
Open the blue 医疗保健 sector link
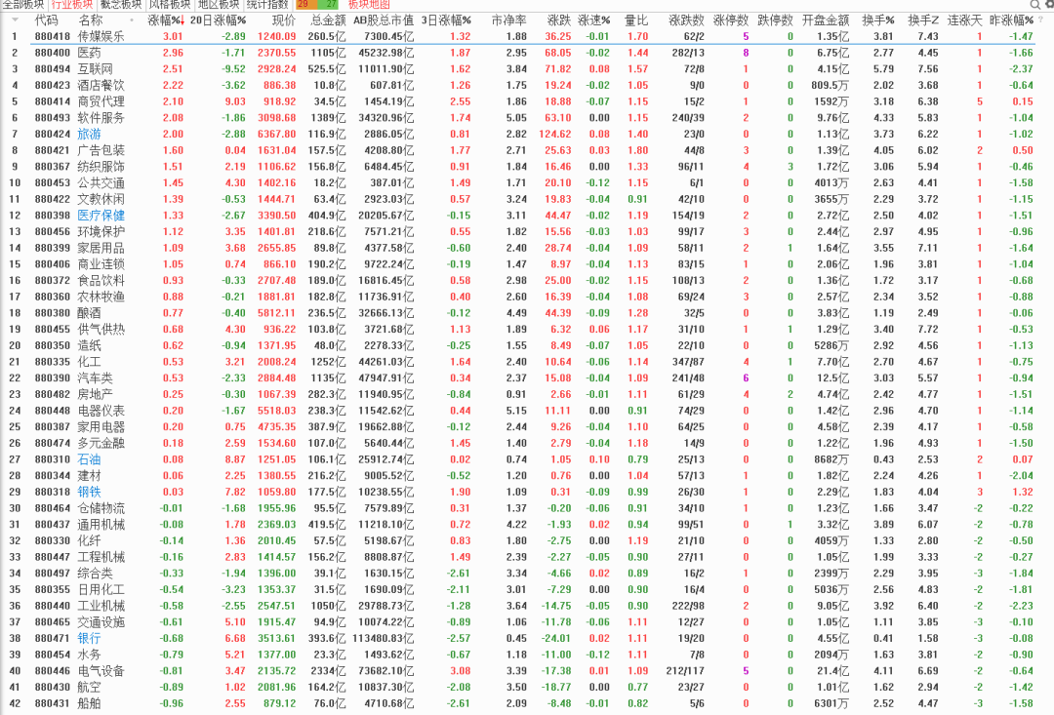tap(101, 215)
